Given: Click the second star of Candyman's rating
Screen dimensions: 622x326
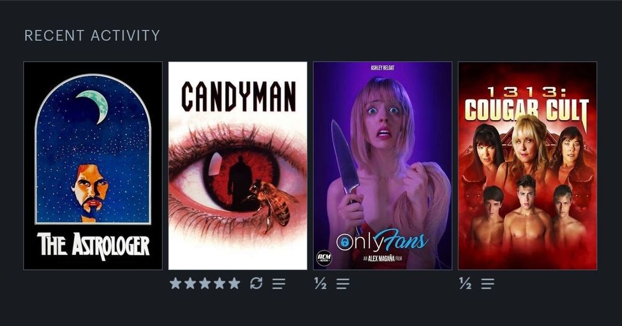Looking at the screenshot, I should coord(190,283).
